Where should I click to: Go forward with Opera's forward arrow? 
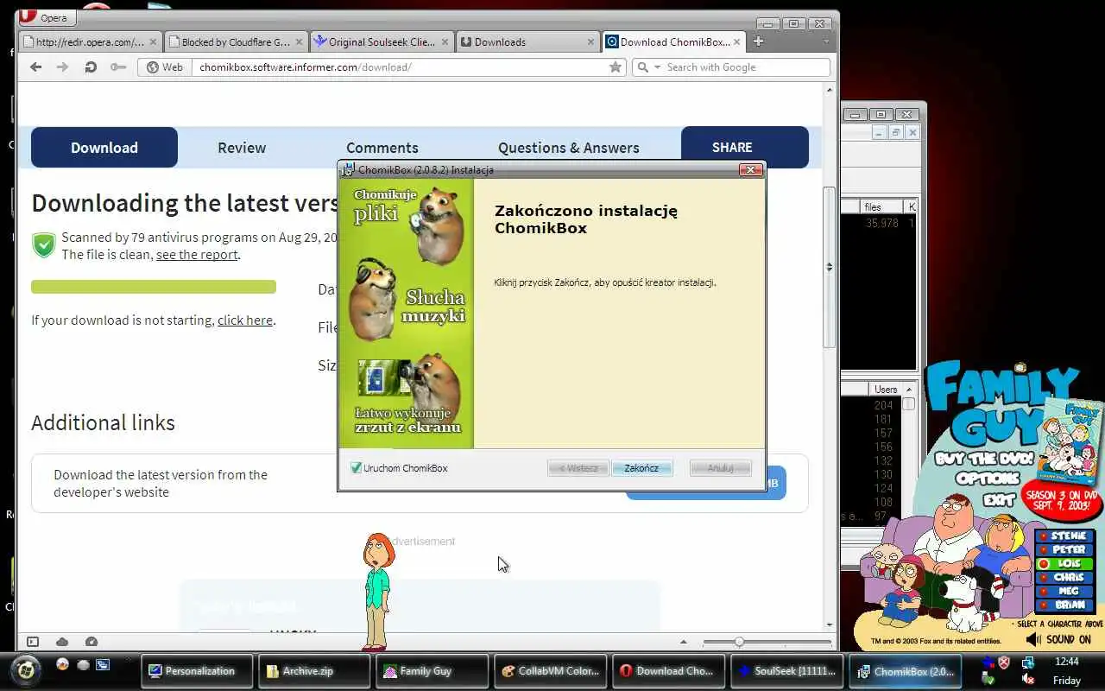[x=62, y=67]
